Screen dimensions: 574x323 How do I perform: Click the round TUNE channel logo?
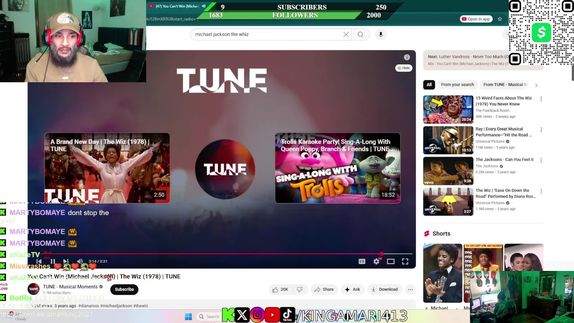[x=225, y=169]
